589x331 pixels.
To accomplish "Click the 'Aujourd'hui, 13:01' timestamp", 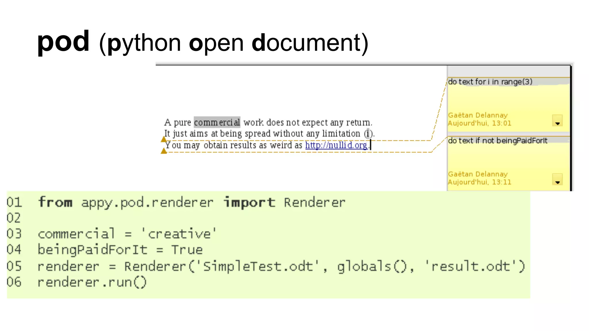I will pos(479,123).
